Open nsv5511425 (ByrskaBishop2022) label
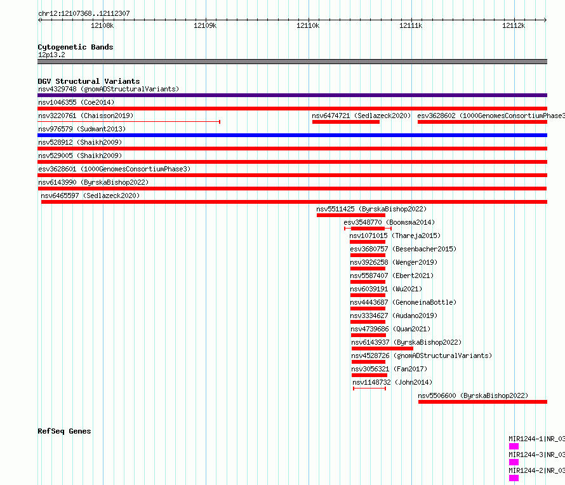This screenshot has height=485, width=565. point(371,209)
